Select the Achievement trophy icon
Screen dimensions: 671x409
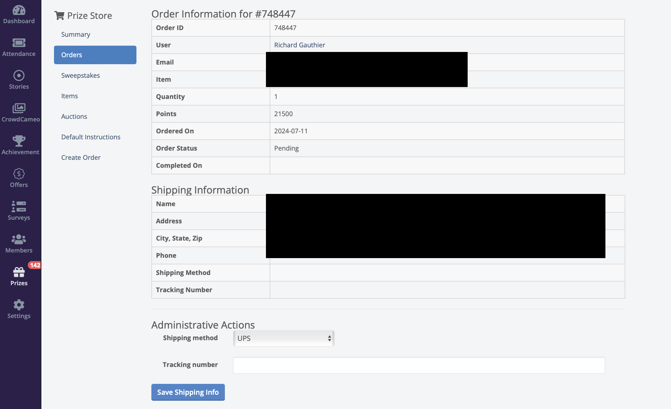(19, 141)
